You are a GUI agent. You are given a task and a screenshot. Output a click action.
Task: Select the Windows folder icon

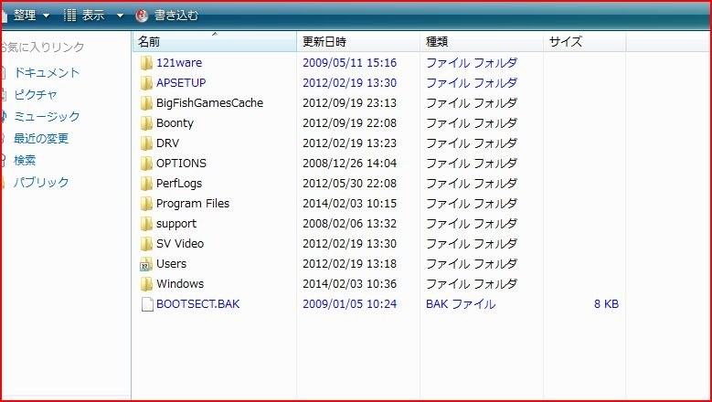point(146,284)
